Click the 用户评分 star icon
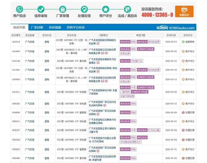The height and width of the screenshot is (163, 207). pos(106,9)
